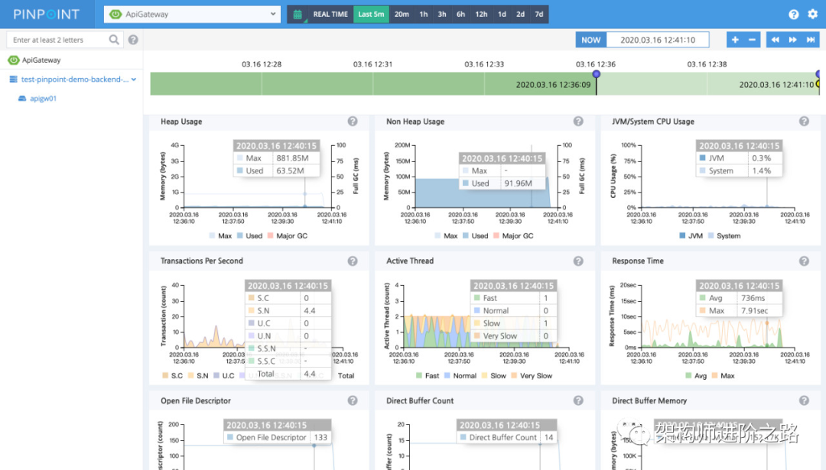
Task: Click the NOW button
Action: 591,40
